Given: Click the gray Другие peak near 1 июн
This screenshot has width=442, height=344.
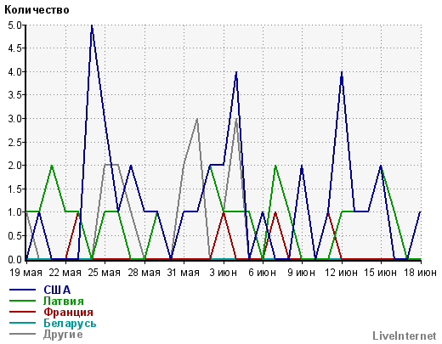Looking at the screenshot, I should coord(197,119).
